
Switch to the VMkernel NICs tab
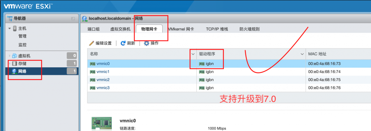point(181,29)
